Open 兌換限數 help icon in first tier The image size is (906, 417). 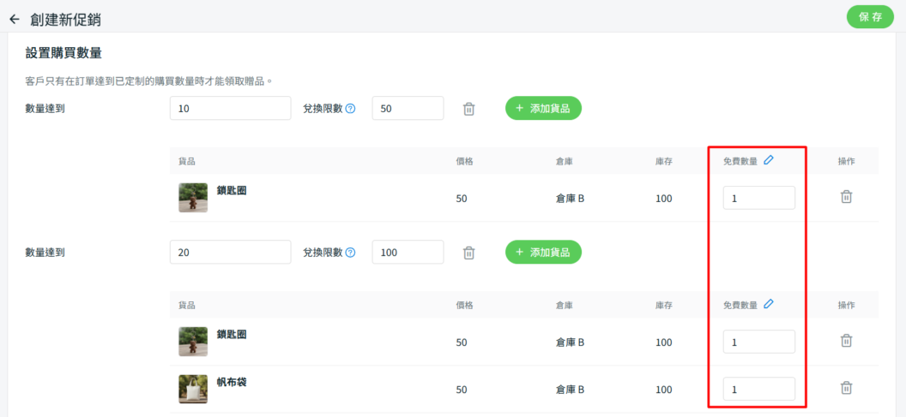pos(350,109)
